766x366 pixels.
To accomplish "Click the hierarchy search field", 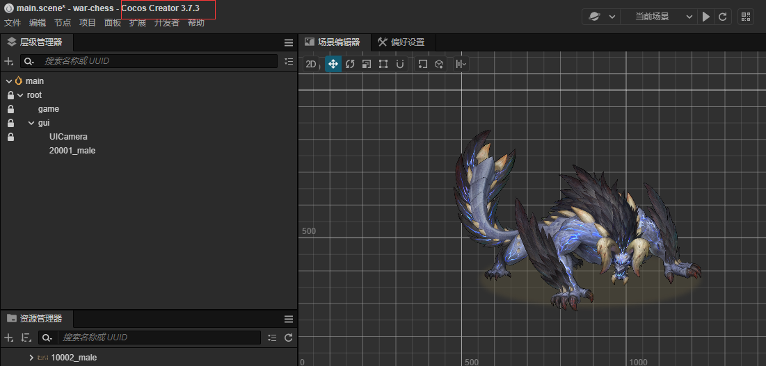I will [160, 61].
